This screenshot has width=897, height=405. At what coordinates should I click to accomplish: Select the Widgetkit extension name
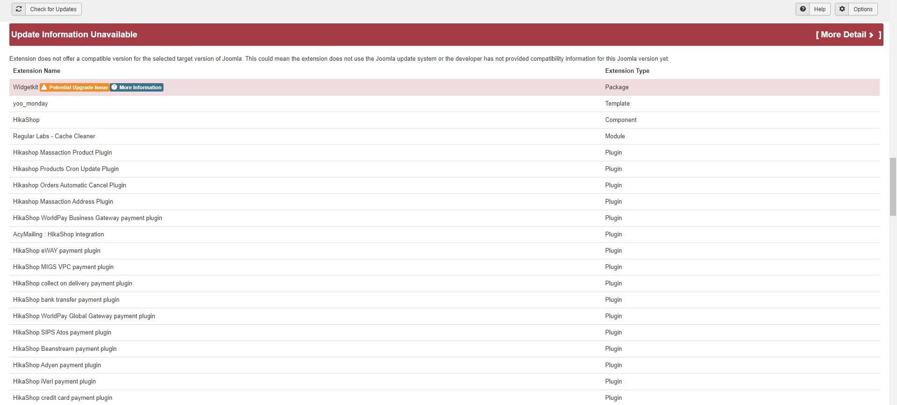[26, 87]
